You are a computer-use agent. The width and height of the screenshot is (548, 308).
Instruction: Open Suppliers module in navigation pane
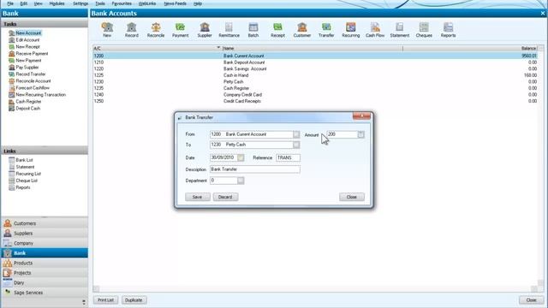(45, 233)
